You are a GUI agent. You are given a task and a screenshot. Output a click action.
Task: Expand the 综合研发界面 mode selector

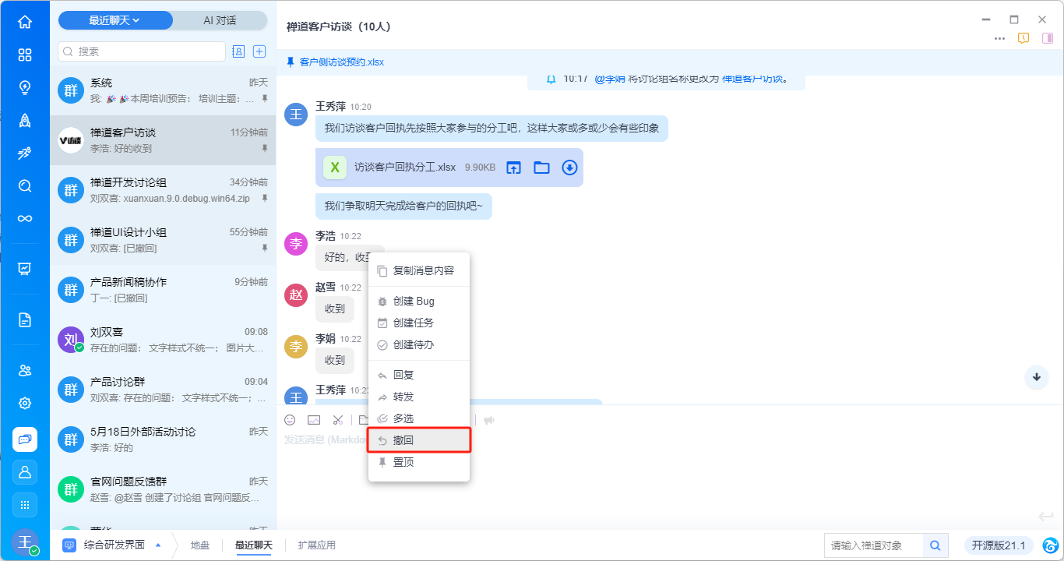click(x=112, y=545)
